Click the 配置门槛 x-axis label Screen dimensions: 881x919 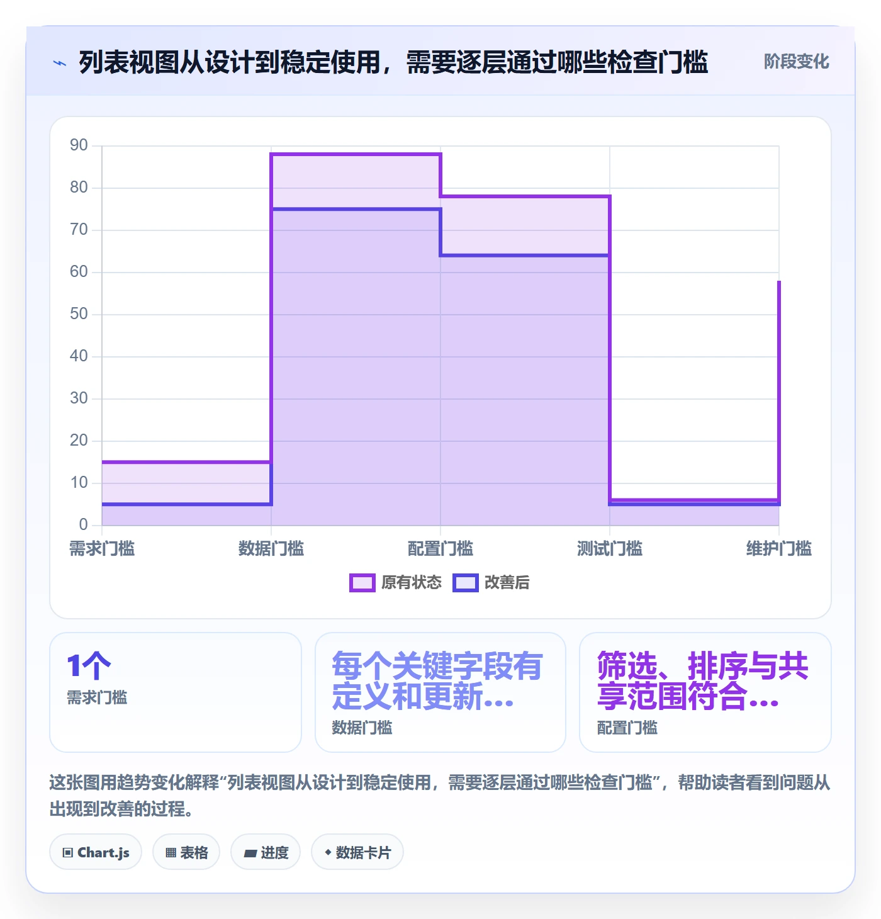441,549
